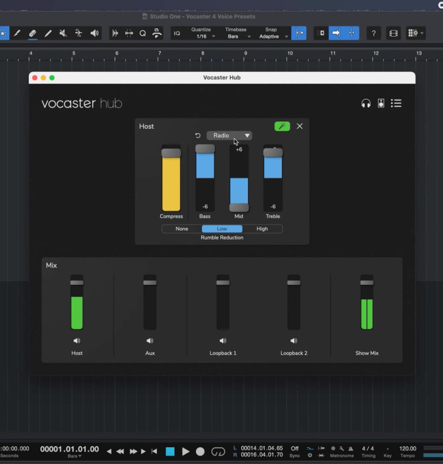Image resolution: width=443 pixels, height=464 pixels.
Task: Click the transport Stop button
Action: coord(170,451)
